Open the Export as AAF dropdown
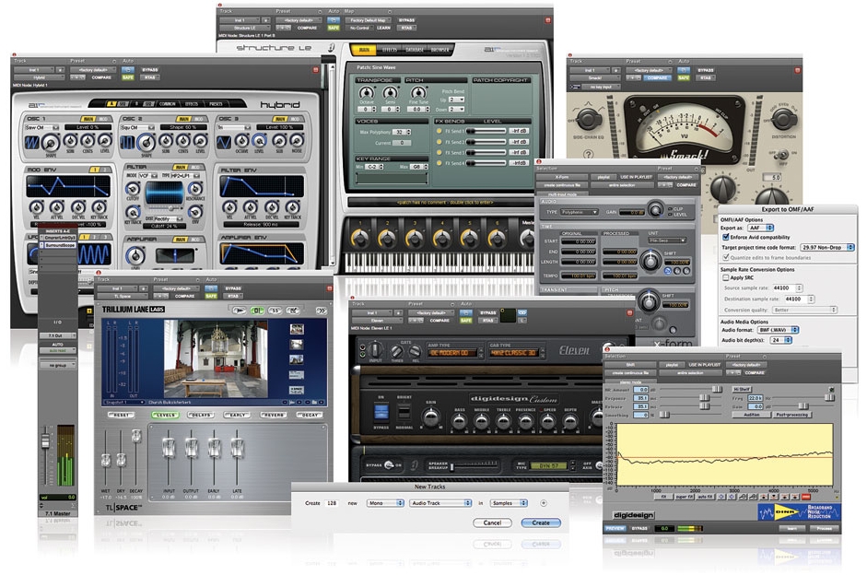The height and width of the screenshot is (575, 867). (x=761, y=228)
